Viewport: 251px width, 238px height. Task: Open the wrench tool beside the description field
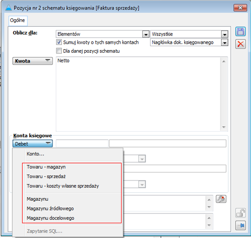[221, 199]
